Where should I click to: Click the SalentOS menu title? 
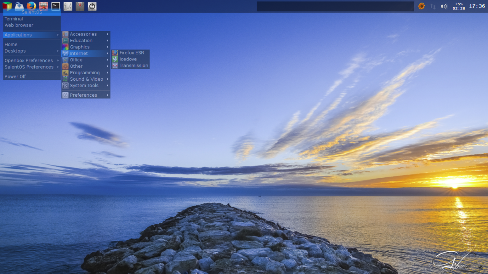tap(32, 12)
